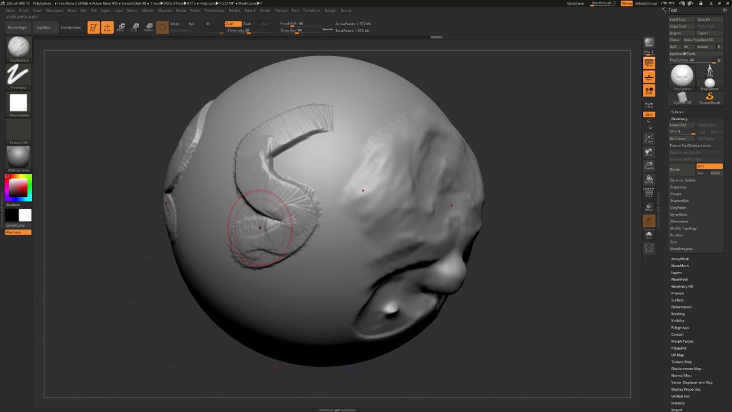Click the sculptris sphere icon beside Rotate
The height and width of the screenshot is (412, 732).
tap(162, 27)
